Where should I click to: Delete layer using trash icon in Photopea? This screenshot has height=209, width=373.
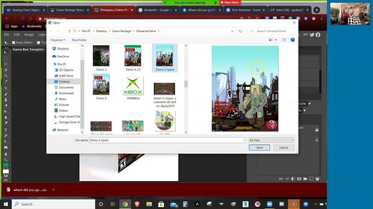point(317,179)
